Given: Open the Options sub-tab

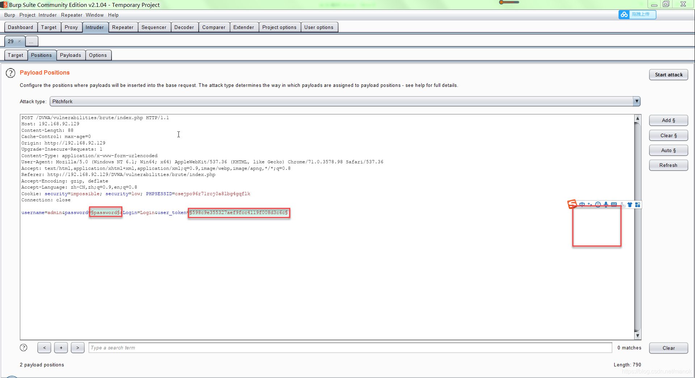Looking at the screenshot, I should (x=98, y=55).
